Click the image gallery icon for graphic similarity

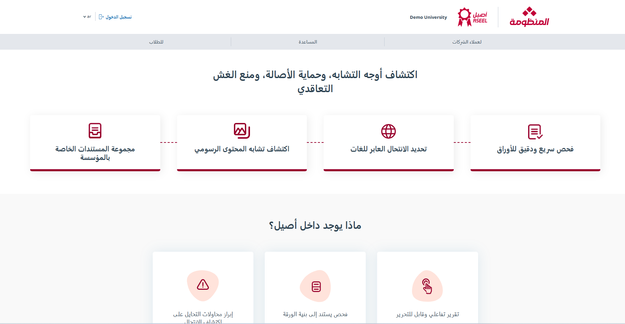[x=242, y=131]
